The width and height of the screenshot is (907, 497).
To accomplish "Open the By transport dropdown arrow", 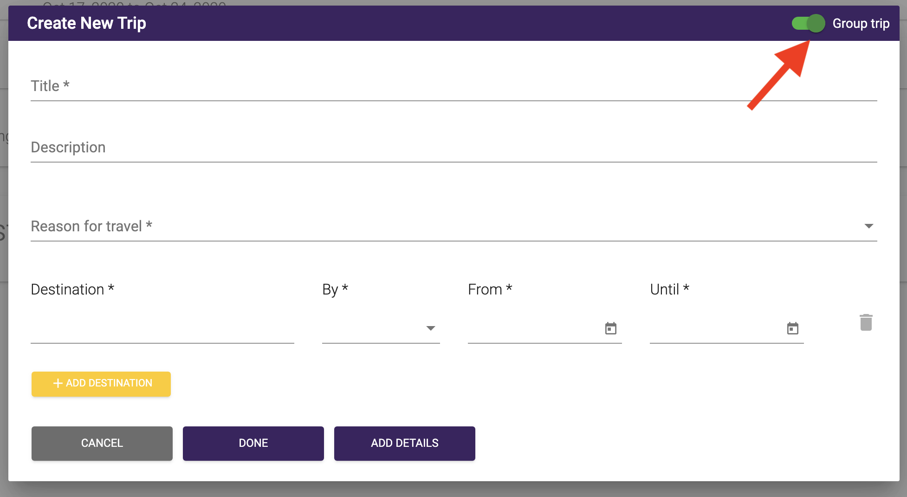I will coord(430,328).
